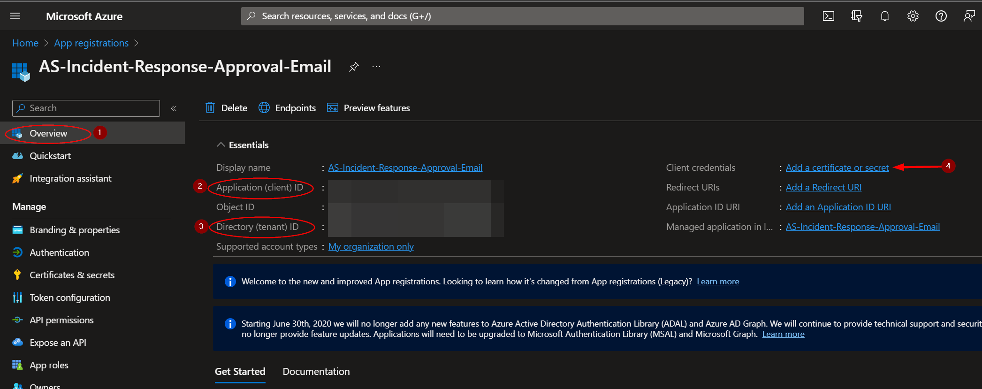
Task: Click the Expose an API cloud icon
Action: pos(17,343)
